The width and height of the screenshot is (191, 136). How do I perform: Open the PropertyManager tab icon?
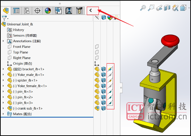(16, 11)
